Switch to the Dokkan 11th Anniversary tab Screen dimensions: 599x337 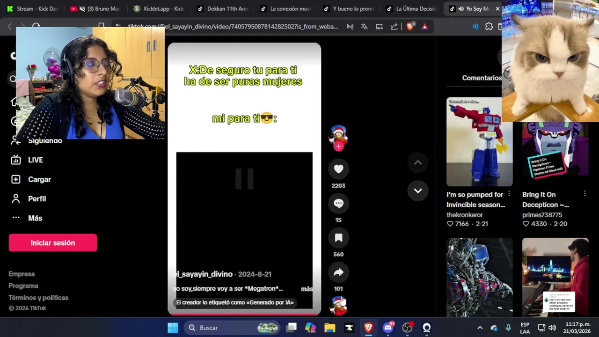coord(223,8)
